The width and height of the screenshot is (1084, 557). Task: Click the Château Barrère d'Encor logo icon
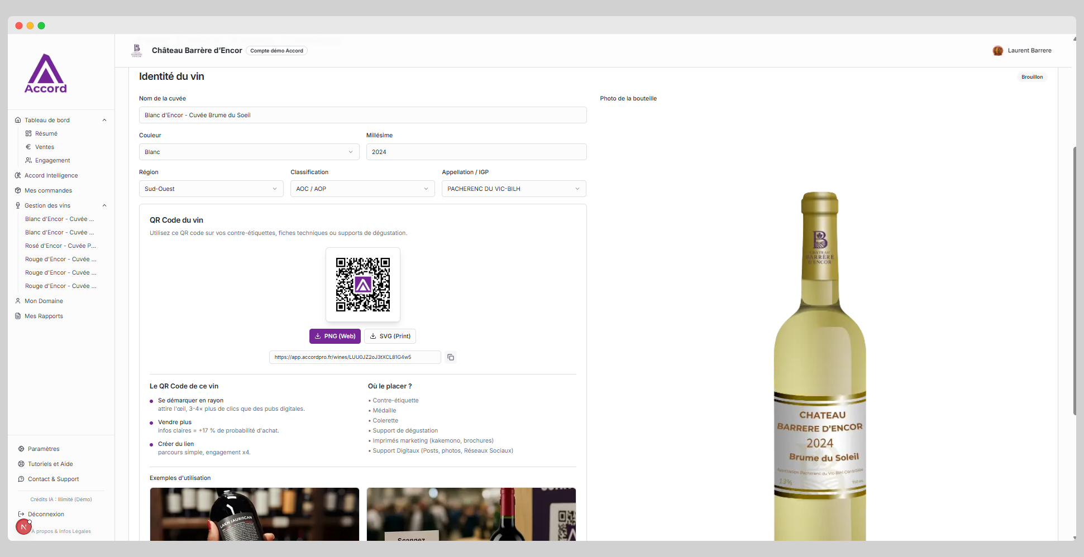click(137, 50)
